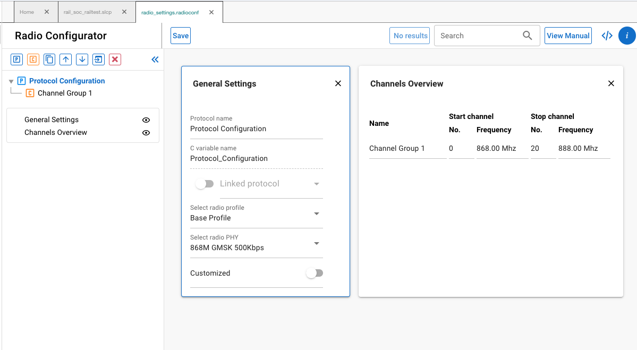
Task: Click the Save button
Action: tap(181, 36)
